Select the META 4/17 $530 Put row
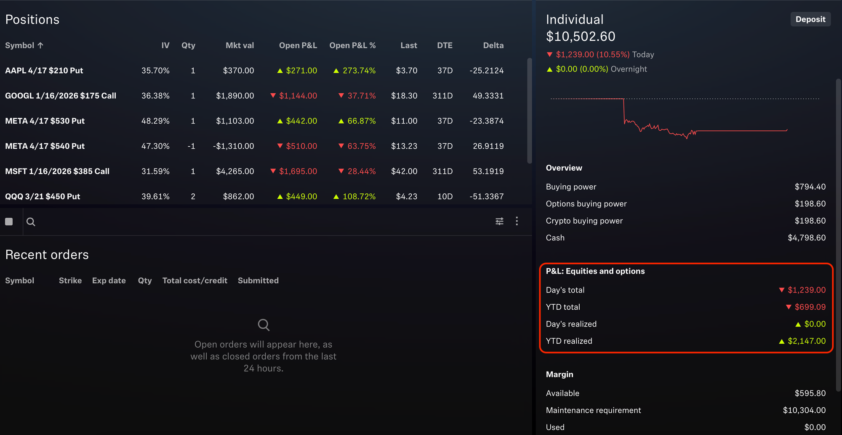 point(254,121)
